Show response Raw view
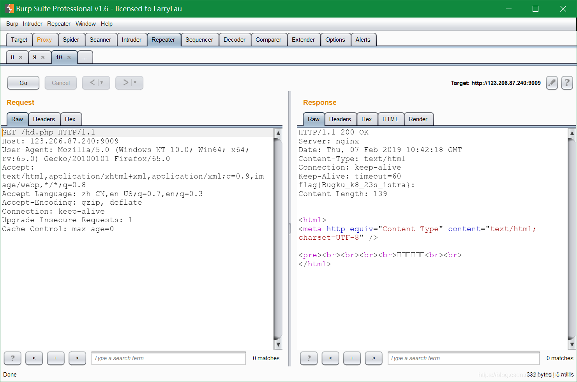This screenshot has width=577, height=382. click(x=314, y=119)
